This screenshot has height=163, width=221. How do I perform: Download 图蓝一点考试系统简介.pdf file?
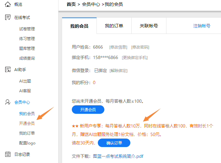(118, 156)
